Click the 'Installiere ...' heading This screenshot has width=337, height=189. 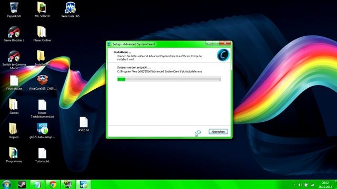point(122,52)
